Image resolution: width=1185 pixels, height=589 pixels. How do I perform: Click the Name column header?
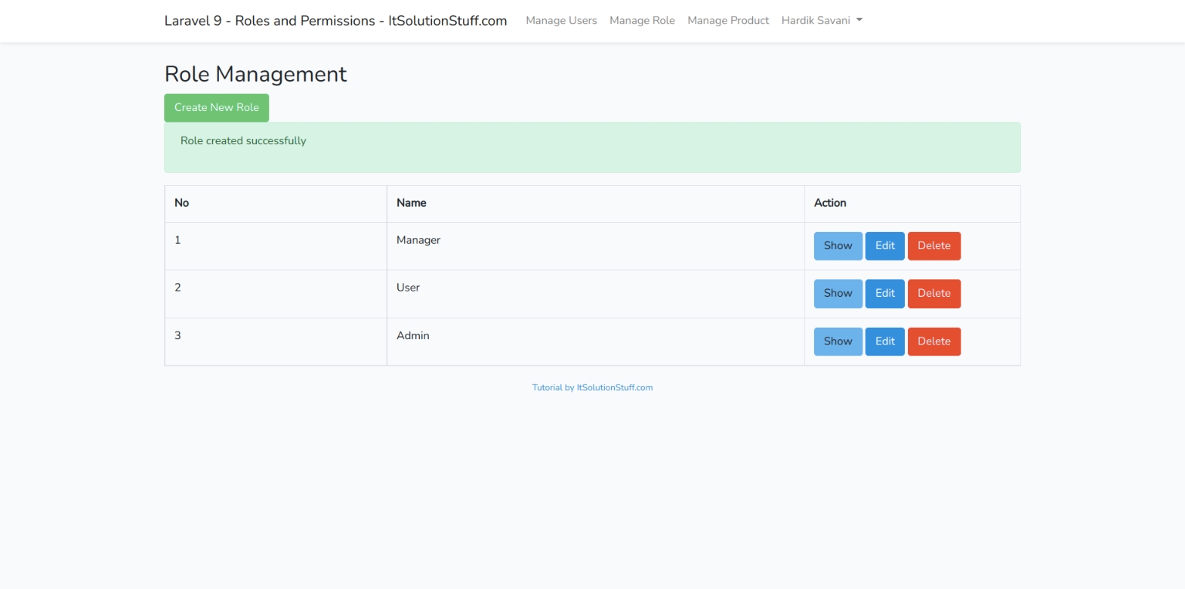pyautogui.click(x=411, y=203)
